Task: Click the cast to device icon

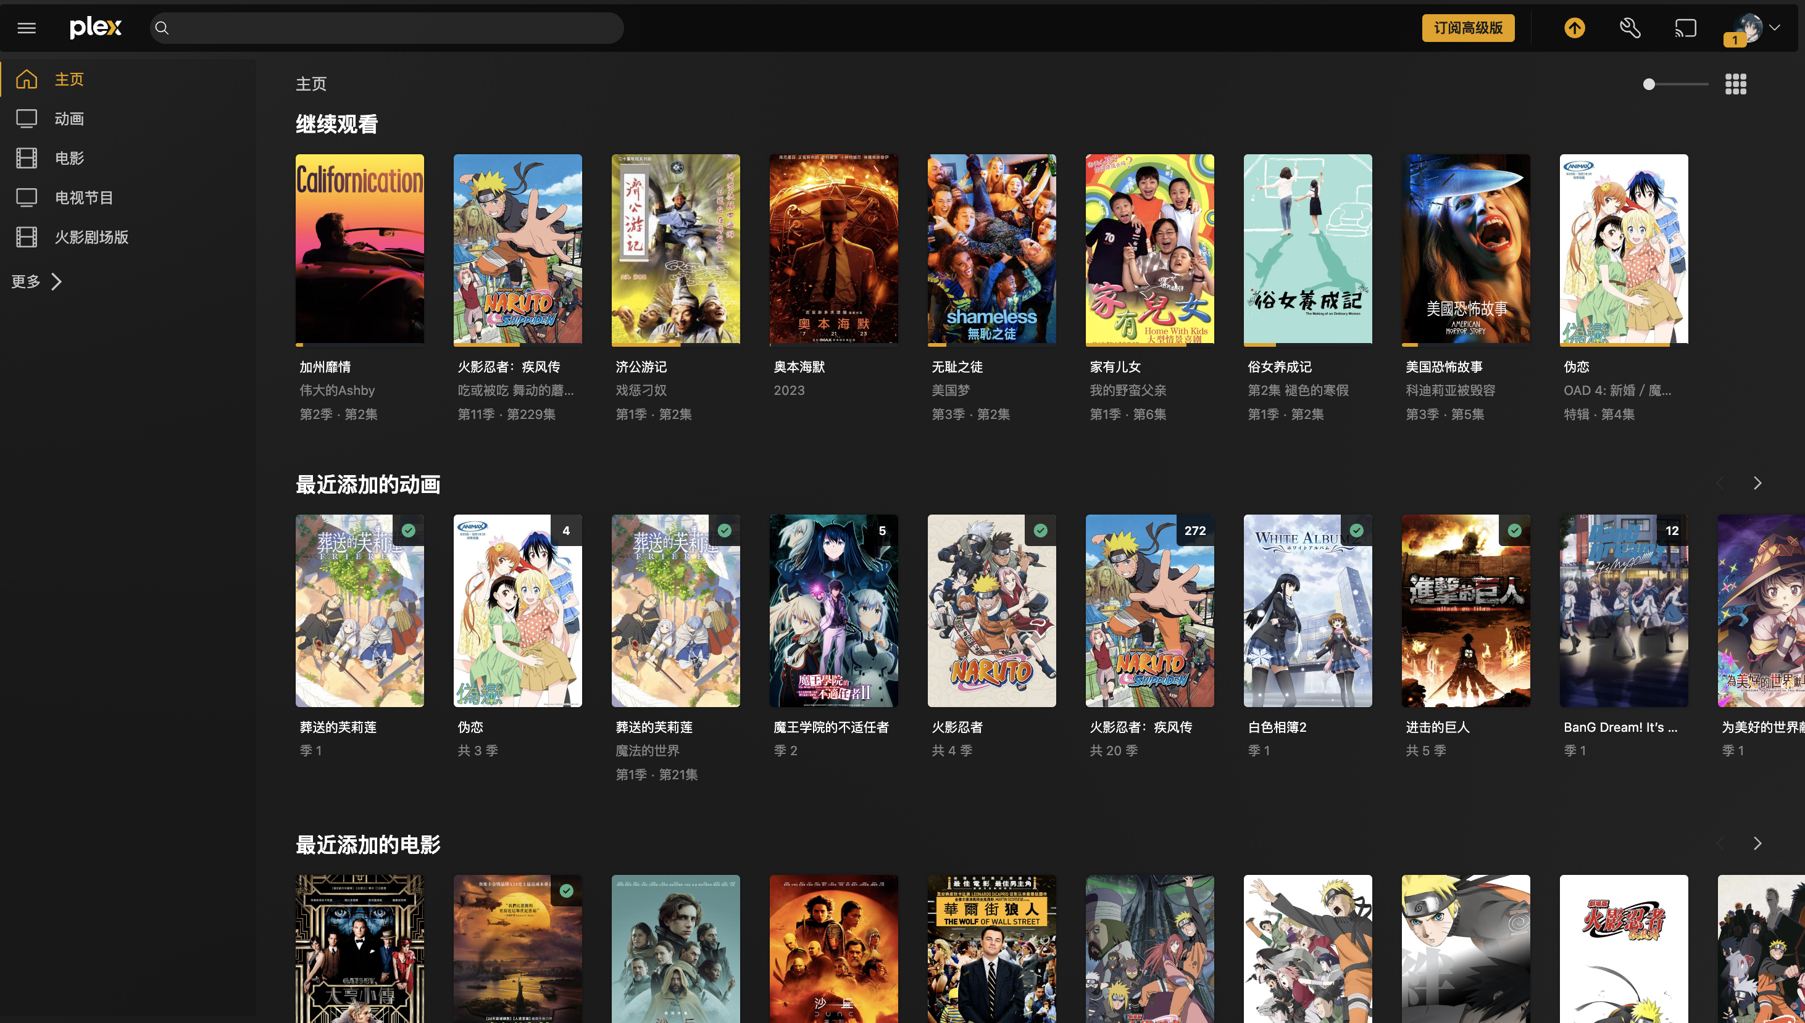Action: tap(1685, 28)
